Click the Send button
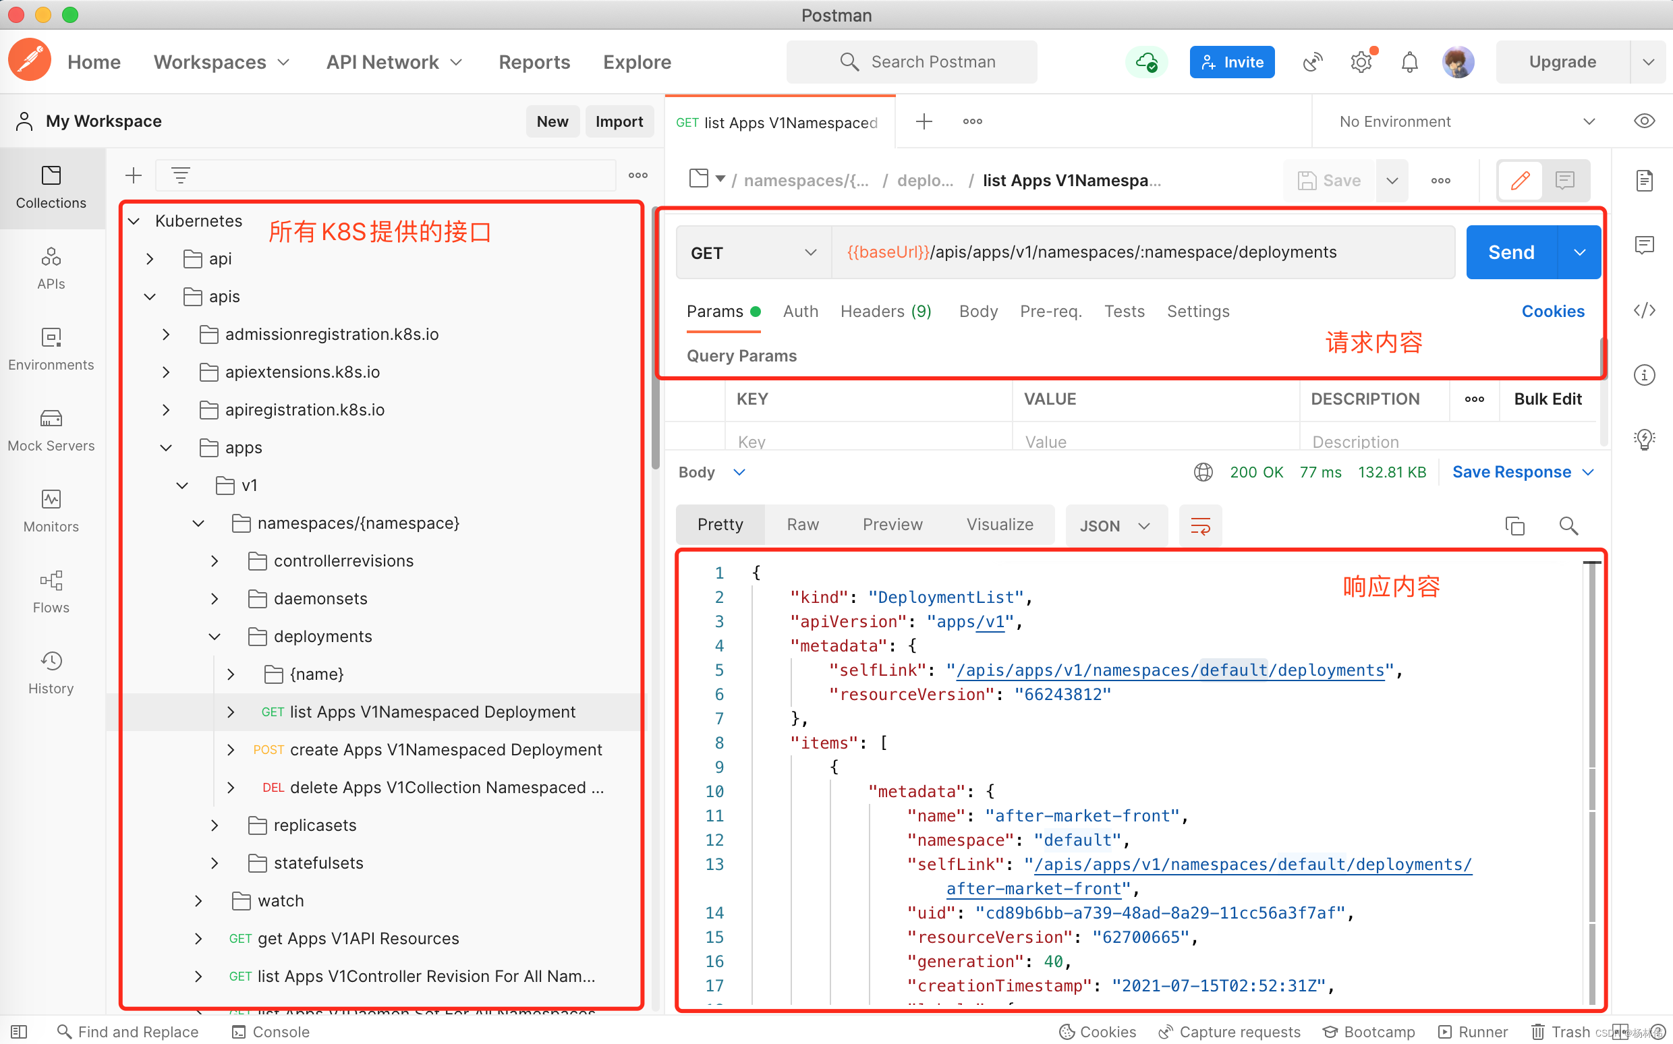Image resolution: width=1673 pixels, height=1044 pixels. [1511, 253]
